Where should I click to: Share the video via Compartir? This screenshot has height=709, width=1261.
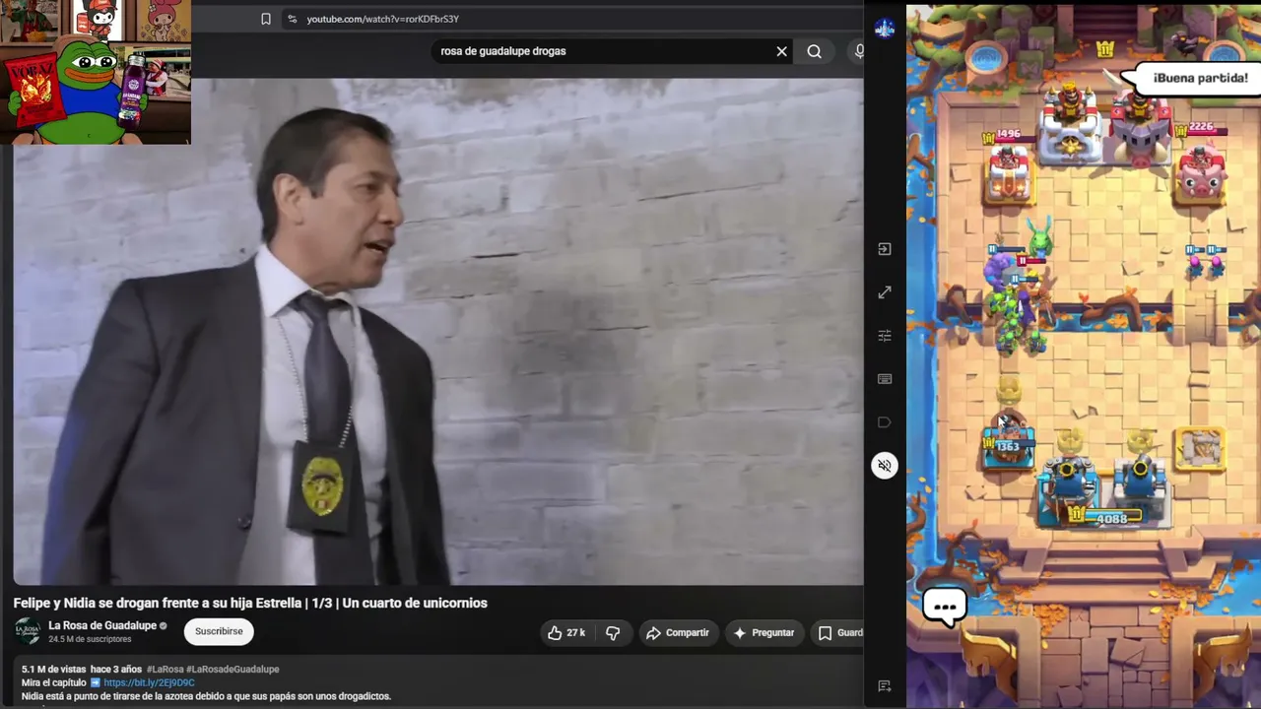678,632
